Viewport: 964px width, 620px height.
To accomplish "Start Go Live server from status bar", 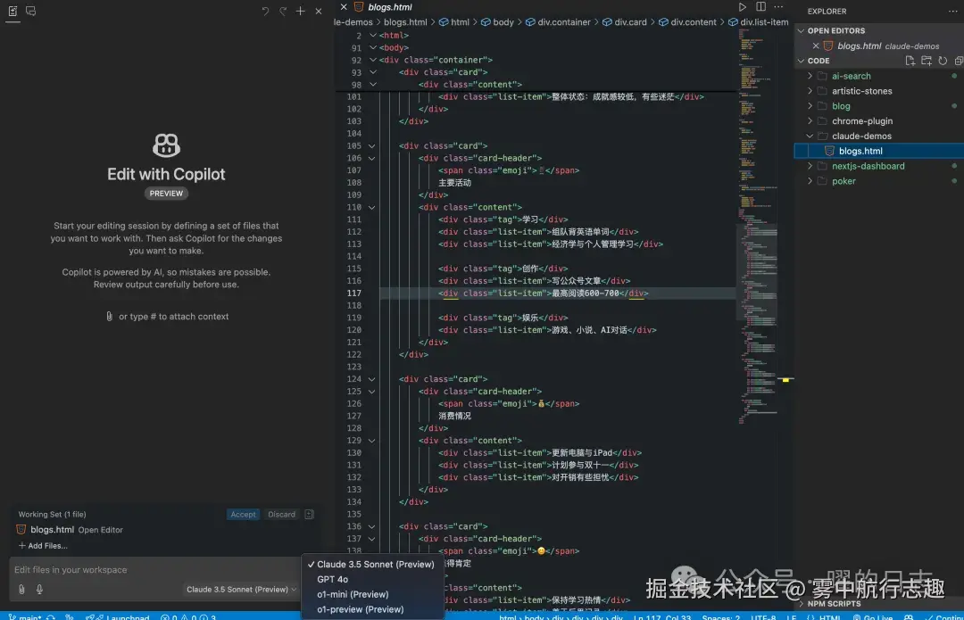I will point(872,616).
